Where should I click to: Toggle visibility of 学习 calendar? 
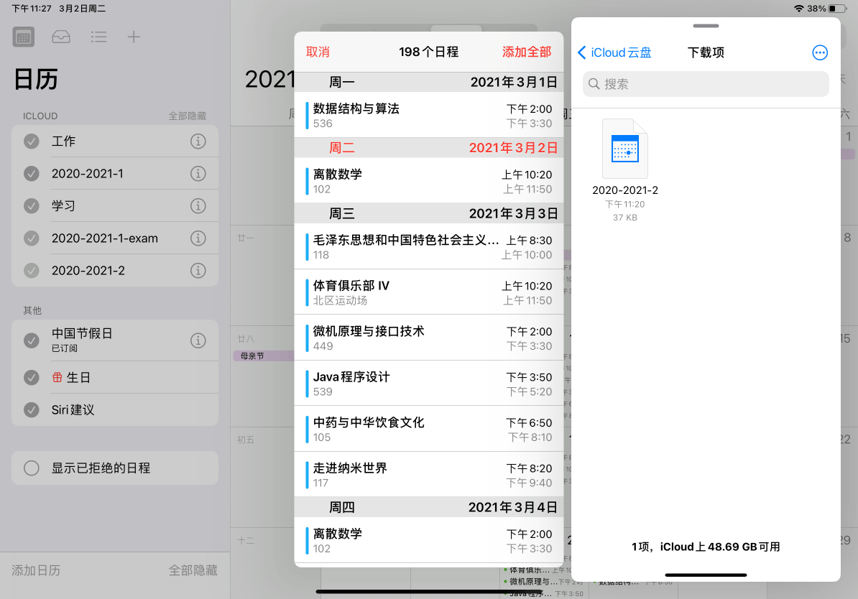click(31, 205)
